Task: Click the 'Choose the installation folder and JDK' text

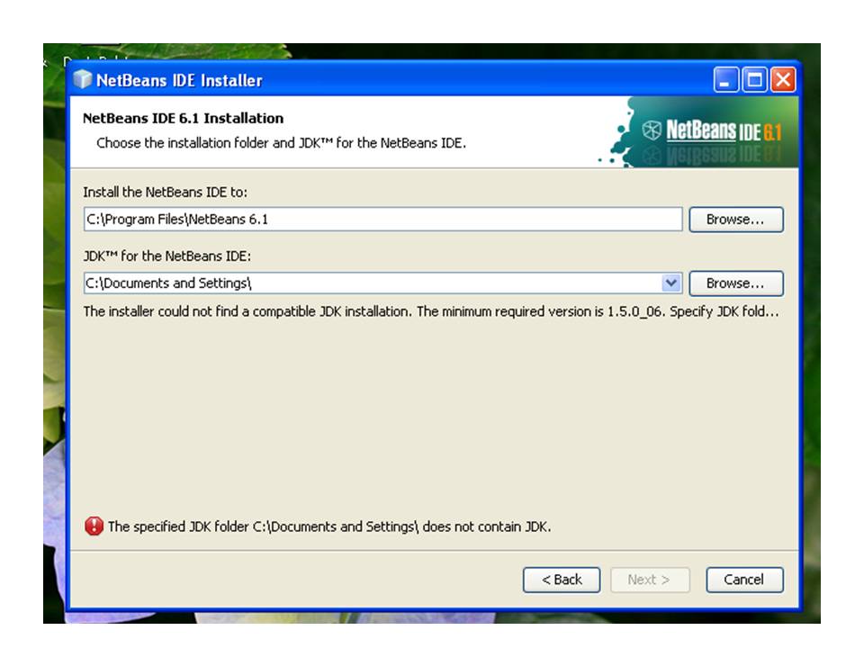Action: pyautogui.click(x=281, y=143)
